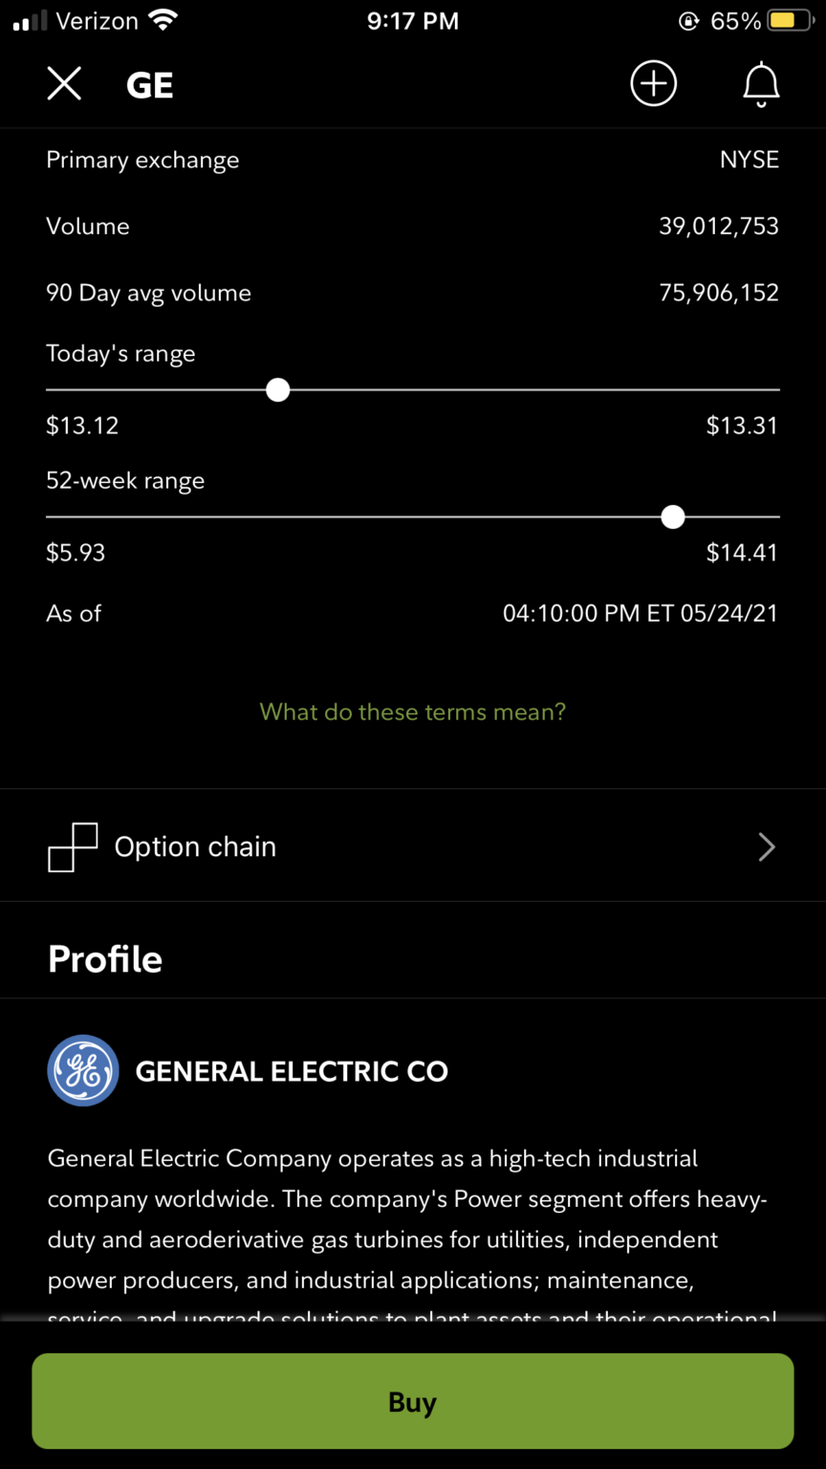The image size is (826, 1469).
Task: Click the 52-week range slider handle
Action: coord(673,517)
